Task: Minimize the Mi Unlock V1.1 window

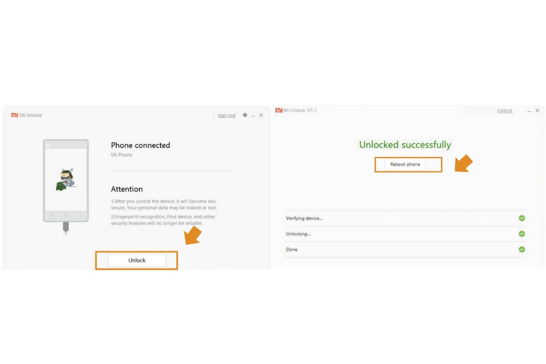Action: [529, 110]
